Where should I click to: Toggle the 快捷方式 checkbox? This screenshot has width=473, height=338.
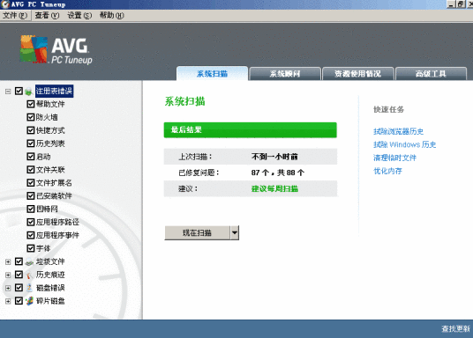(31, 130)
